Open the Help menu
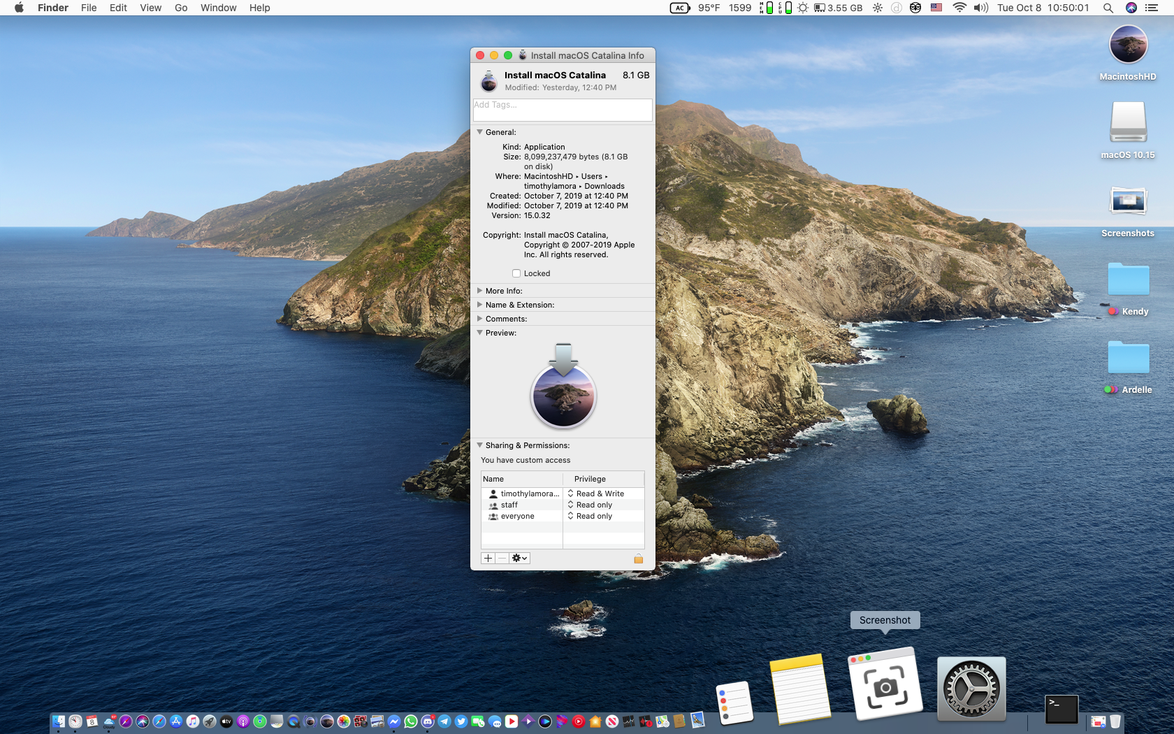The height and width of the screenshot is (734, 1174). pyautogui.click(x=259, y=8)
